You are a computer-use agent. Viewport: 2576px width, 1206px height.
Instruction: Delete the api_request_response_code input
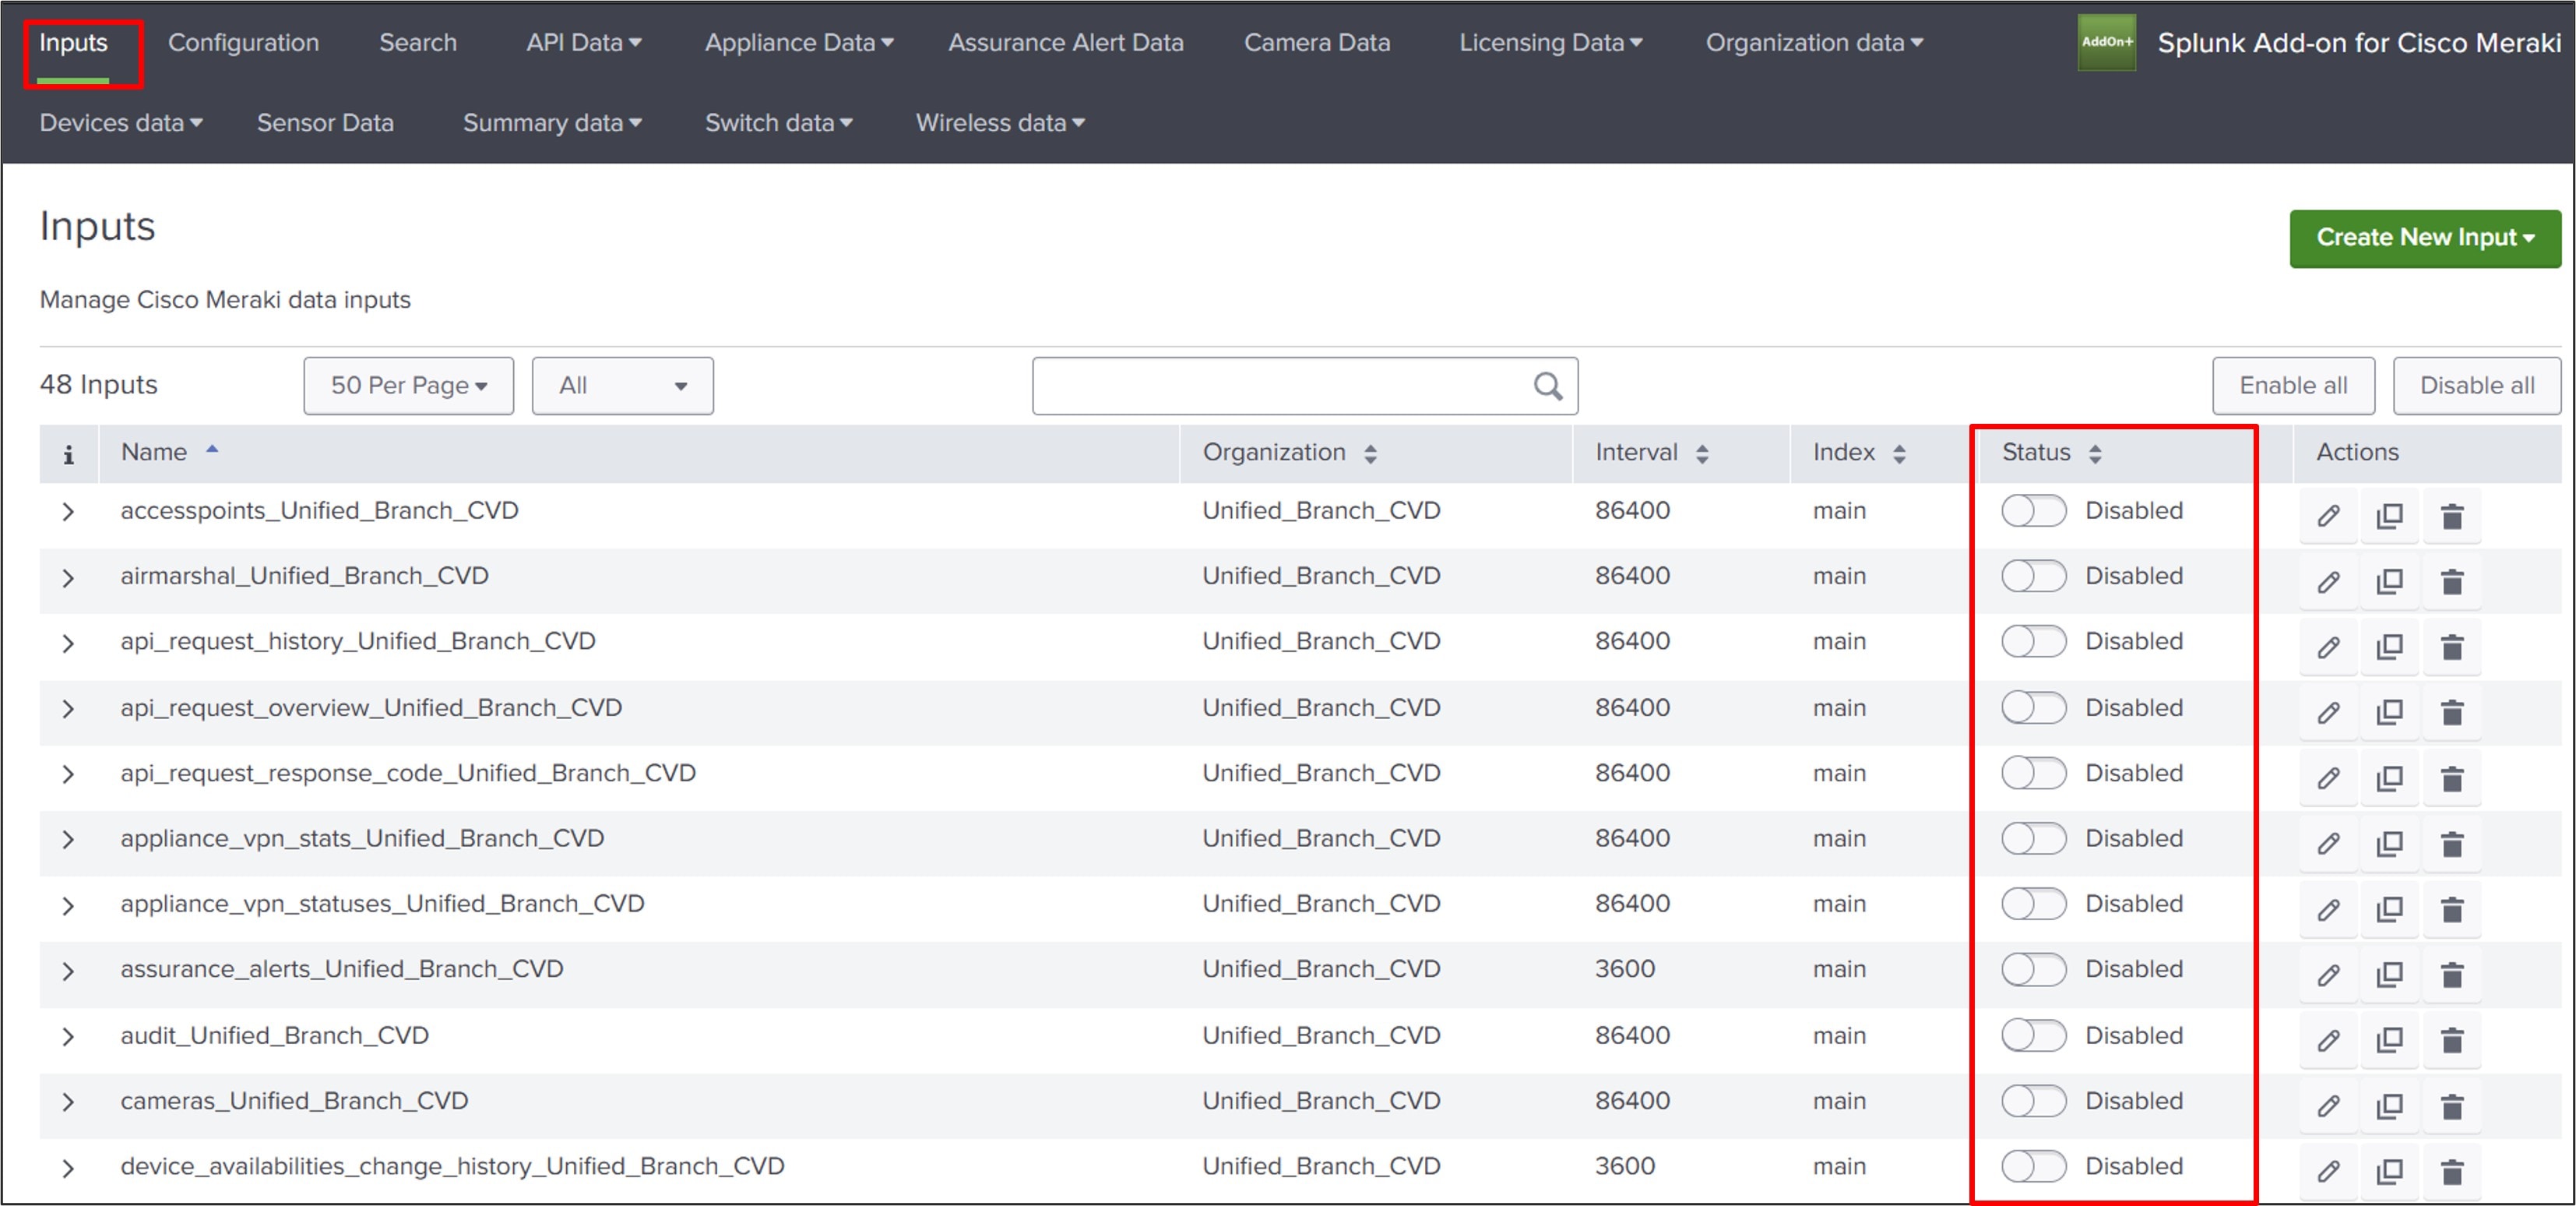pyautogui.click(x=2451, y=778)
